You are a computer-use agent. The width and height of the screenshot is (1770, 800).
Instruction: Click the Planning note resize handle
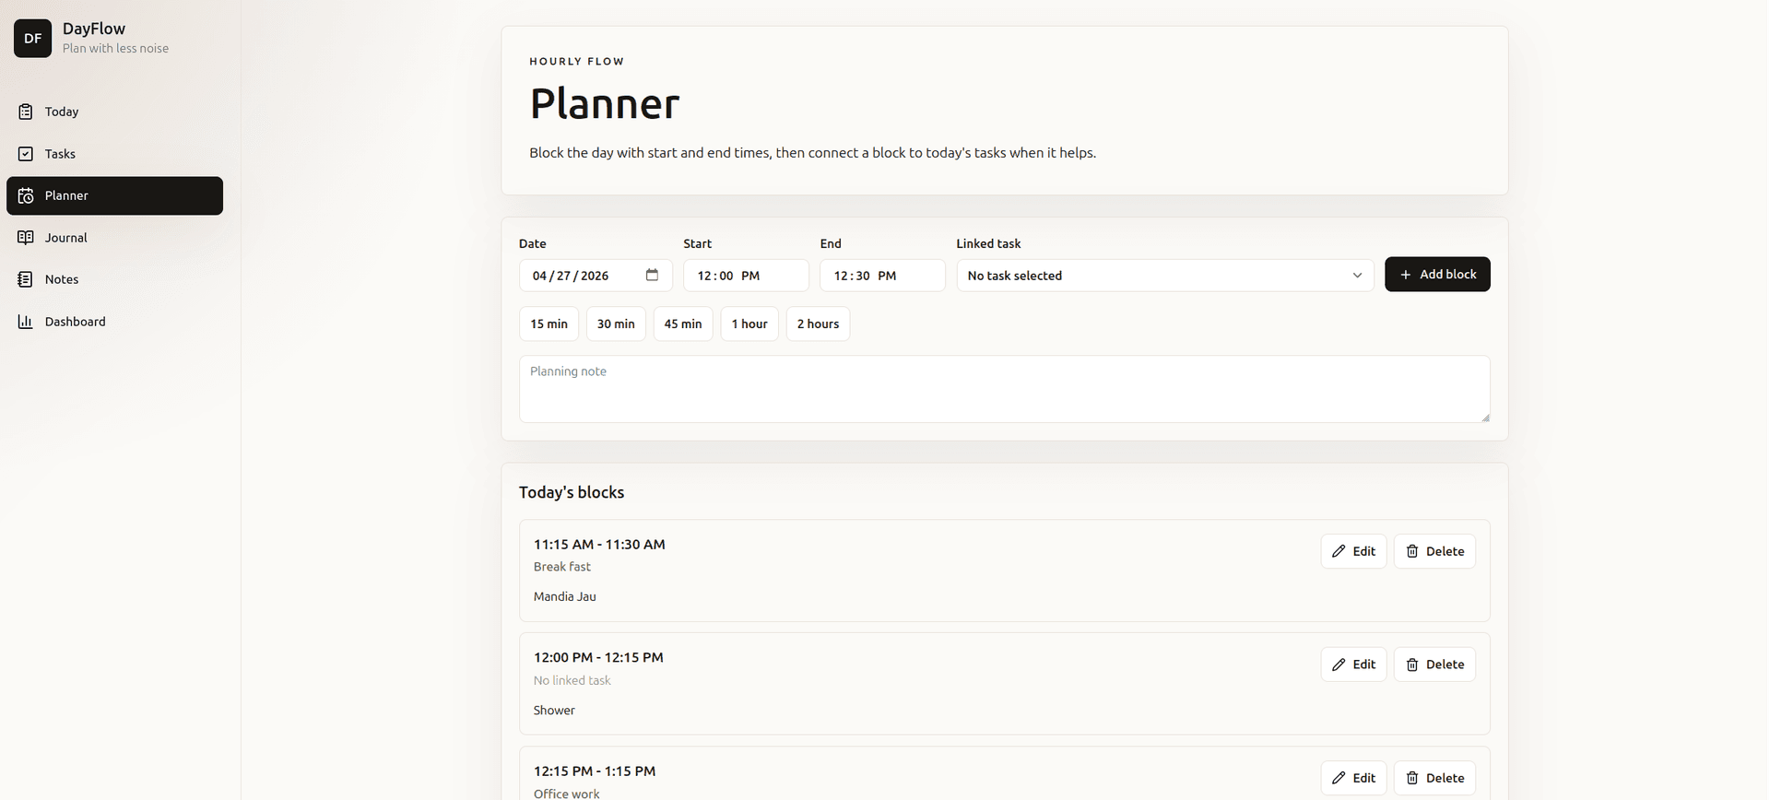pyautogui.click(x=1485, y=418)
